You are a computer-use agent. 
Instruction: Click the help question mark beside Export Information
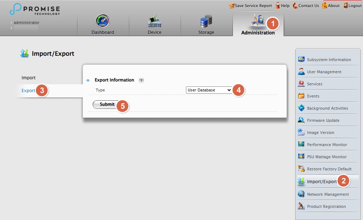(141, 80)
